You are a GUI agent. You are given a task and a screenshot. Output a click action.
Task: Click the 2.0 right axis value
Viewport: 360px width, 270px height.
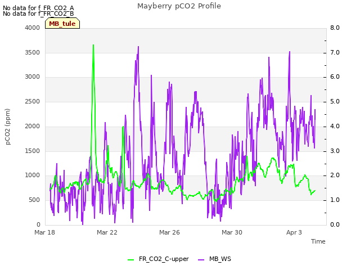click(x=335, y=175)
